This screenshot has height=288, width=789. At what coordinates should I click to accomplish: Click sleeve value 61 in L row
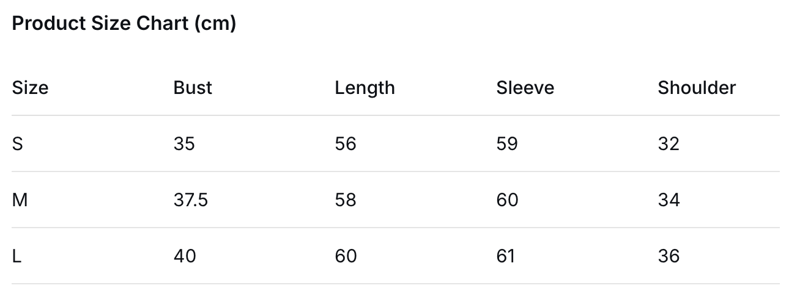[x=506, y=256]
